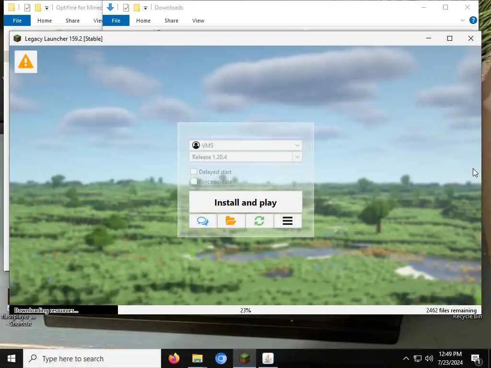Open File menu in Optifine window
491x368 pixels.
point(17,20)
